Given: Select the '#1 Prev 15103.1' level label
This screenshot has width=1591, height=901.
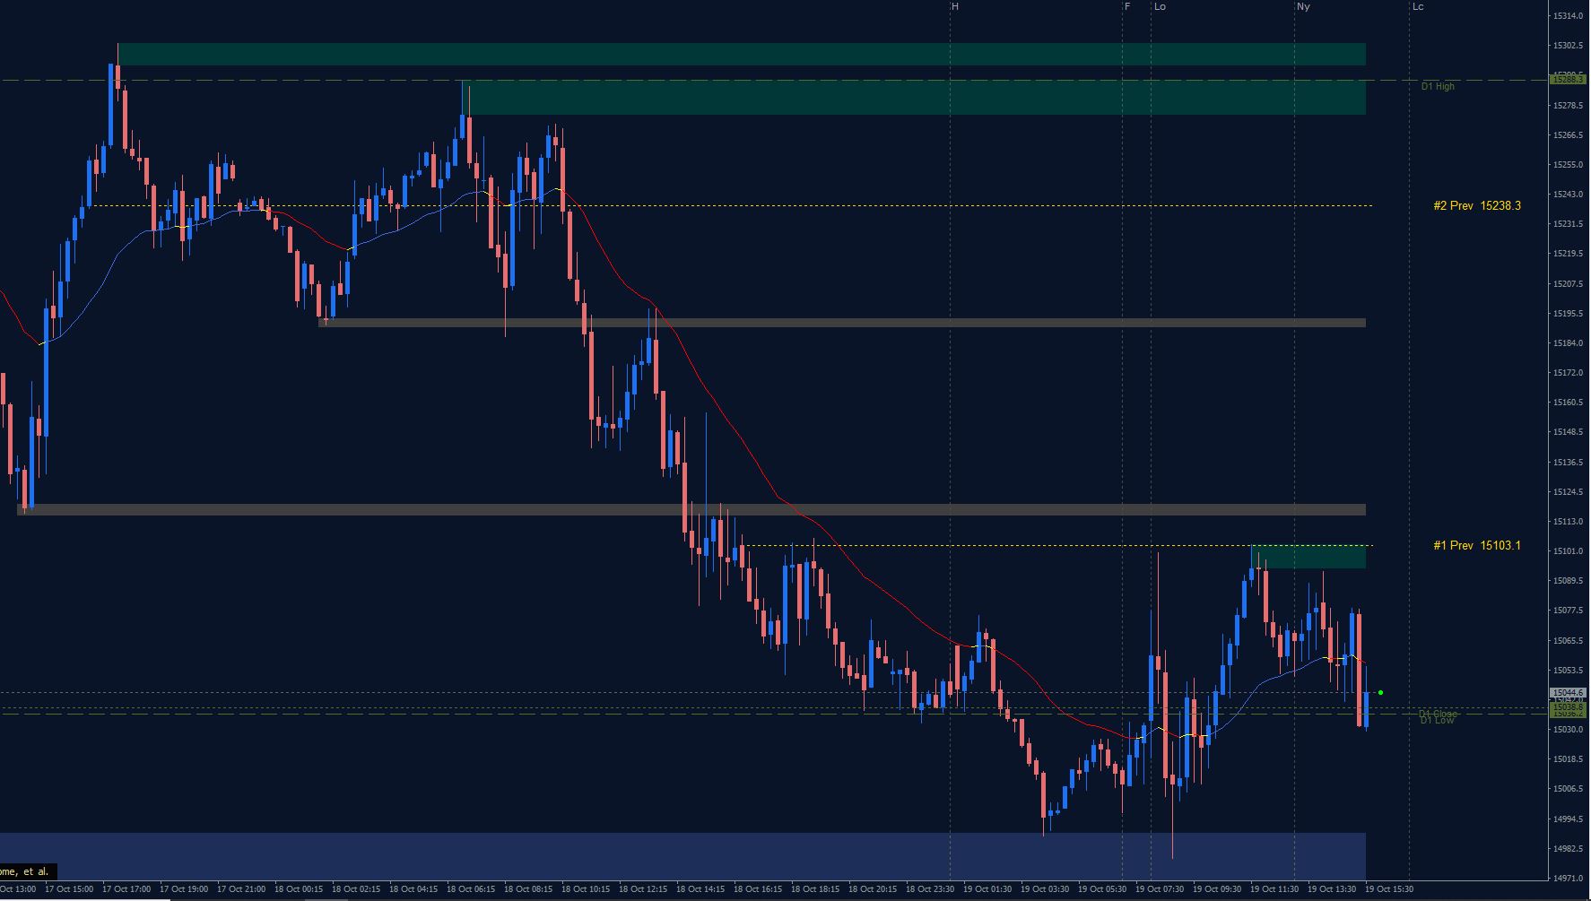Looking at the screenshot, I should tap(1477, 545).
